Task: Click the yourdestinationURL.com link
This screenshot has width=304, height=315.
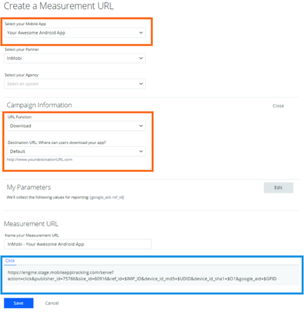Action: coord(39,159)
